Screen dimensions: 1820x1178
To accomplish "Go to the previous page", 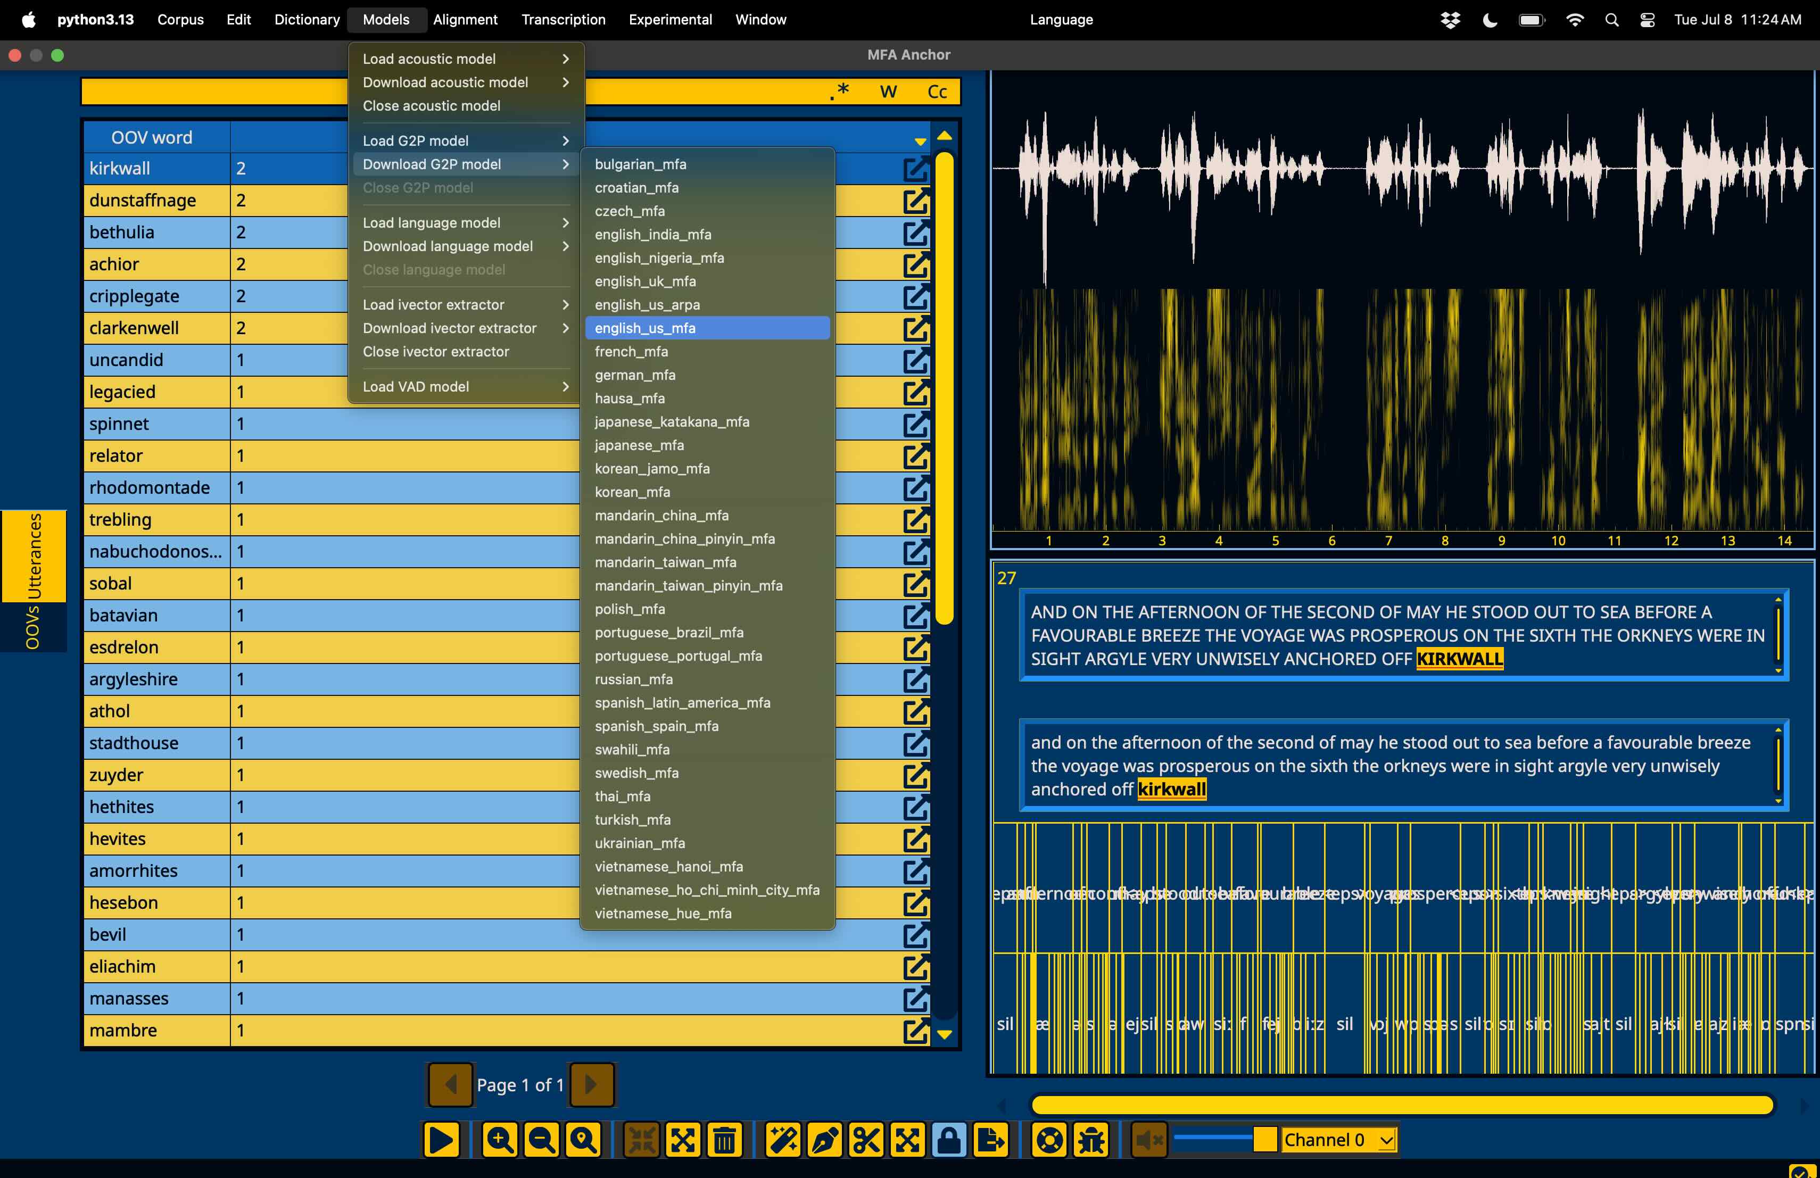I will click(x=450, y=1084).
